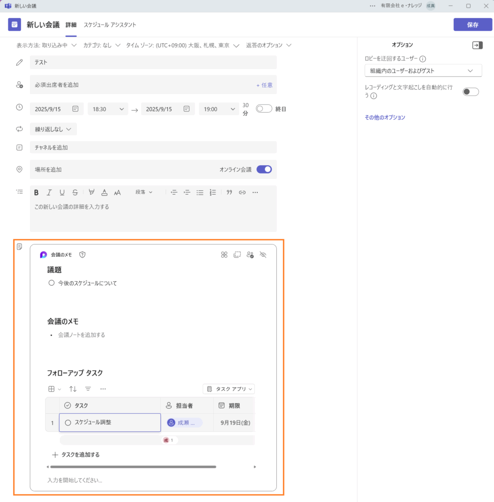Toggle the all-day (終日) switch
This screenshot has width=494, height=502.
pos(264,109)
